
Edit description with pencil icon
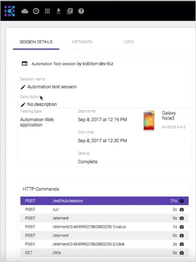[x=23, y=105]
